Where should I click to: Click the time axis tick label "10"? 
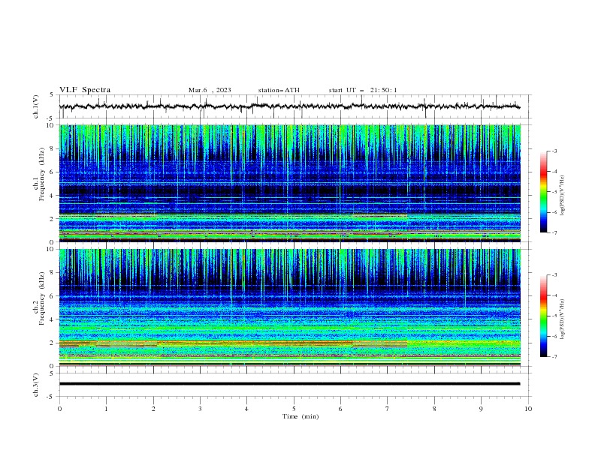(x=528, y=409)
